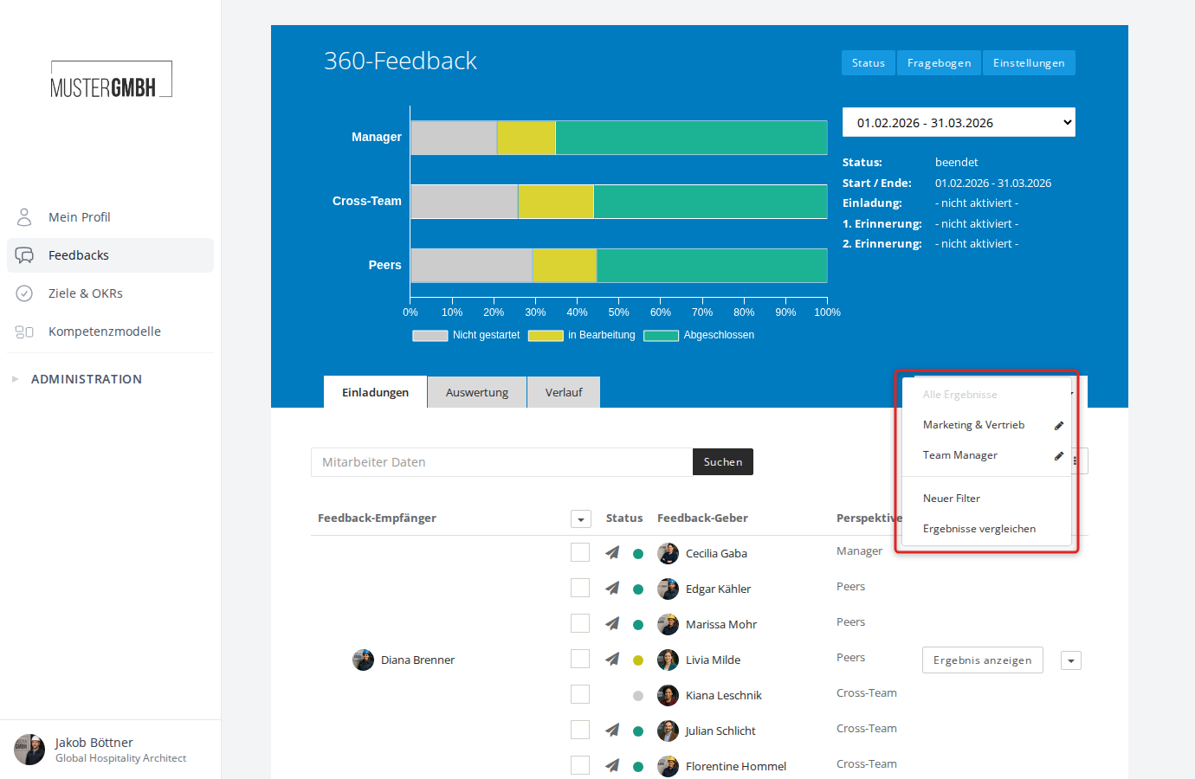
Task: Click the Ziele & OKRs checkmark icon
Action: (x=24, y=293)
